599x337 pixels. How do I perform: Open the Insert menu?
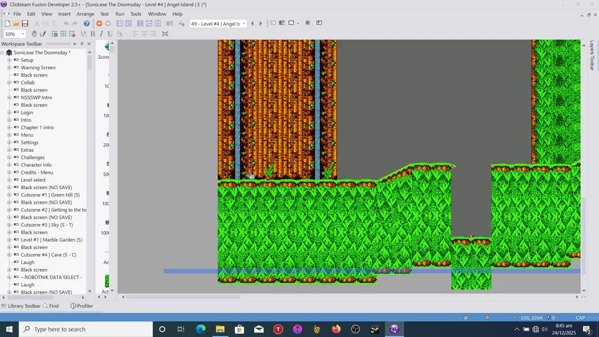point(64,14)
